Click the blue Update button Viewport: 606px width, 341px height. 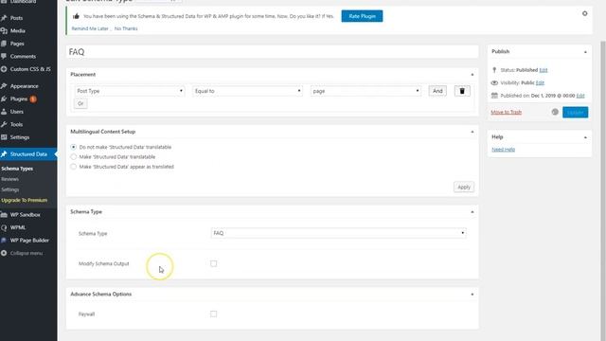coord(575,112)
